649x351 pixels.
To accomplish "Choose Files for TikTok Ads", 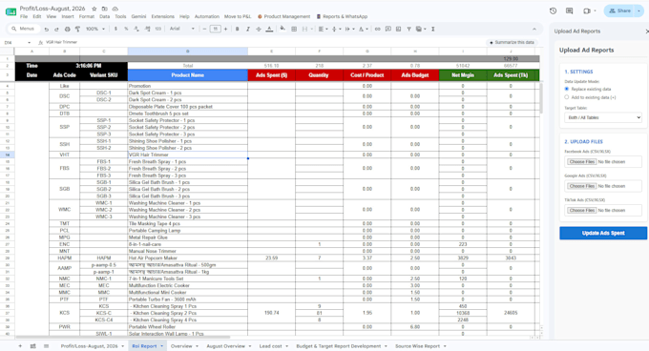I will click(x=581, y=211).
